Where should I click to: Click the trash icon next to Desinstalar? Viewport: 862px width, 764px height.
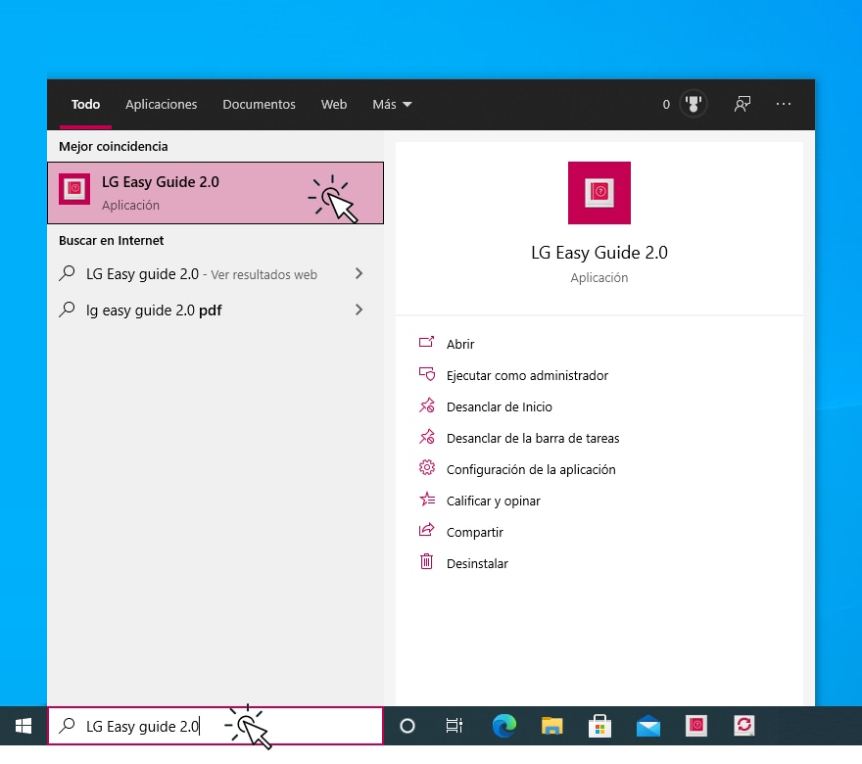[427, 561]
